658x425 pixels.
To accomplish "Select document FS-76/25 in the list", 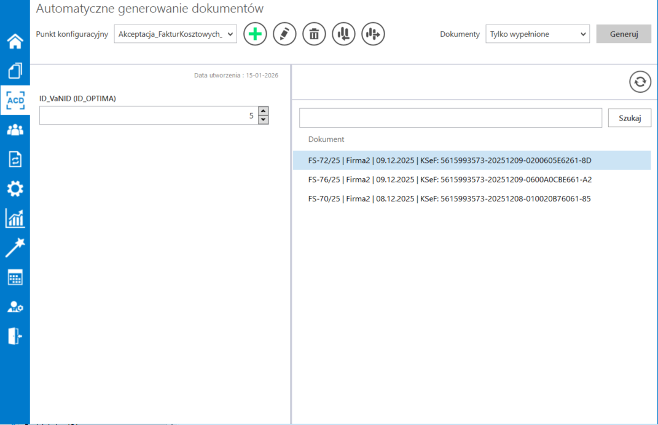I will [x=450, y=180].
